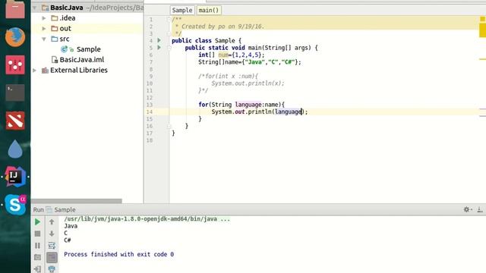Select the out folder
Viewport: 486px width, 273px height.
point(65,29)
